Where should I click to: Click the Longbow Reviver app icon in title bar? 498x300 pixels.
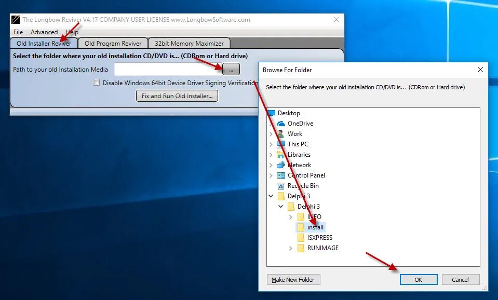pyautogui.click(x=16, y=20)
